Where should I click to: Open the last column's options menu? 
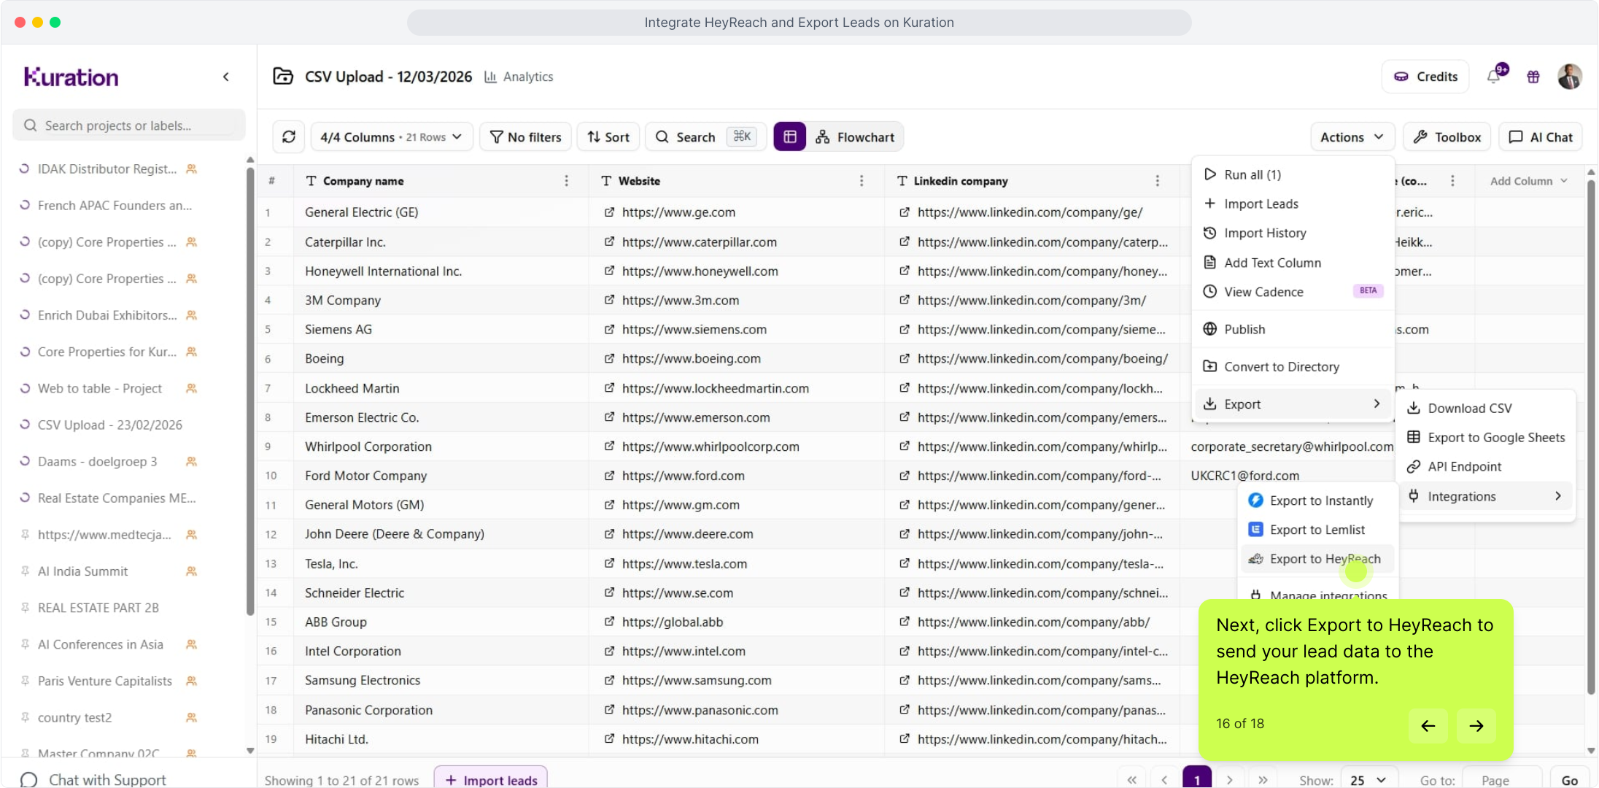pyautogui.click(x=1452, y=181)
